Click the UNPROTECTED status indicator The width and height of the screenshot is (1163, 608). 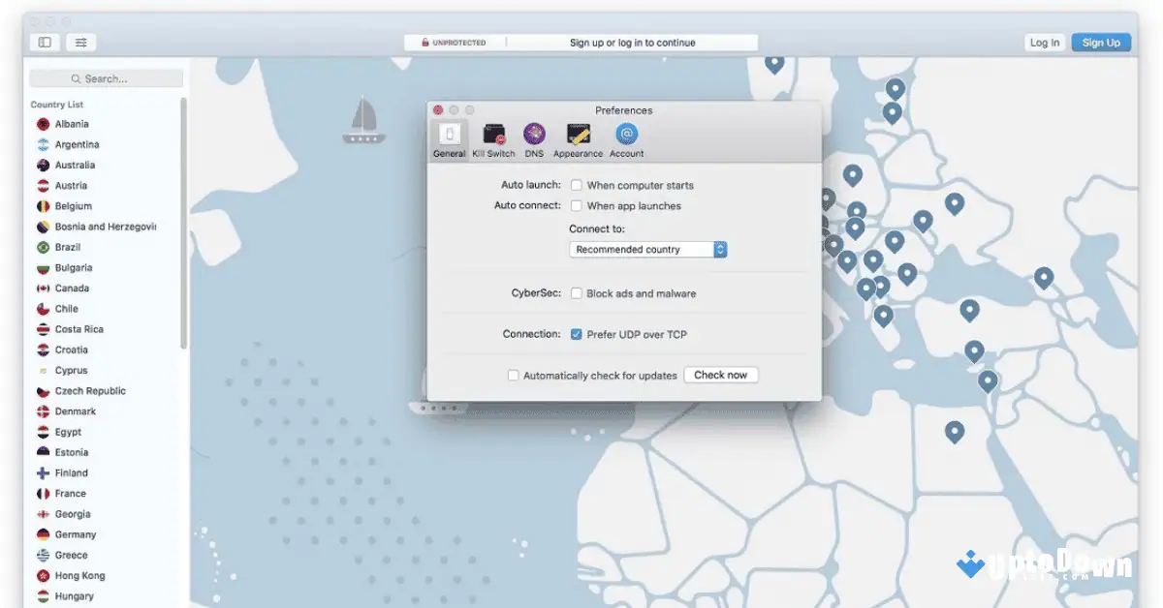click(x=456, y=42)
